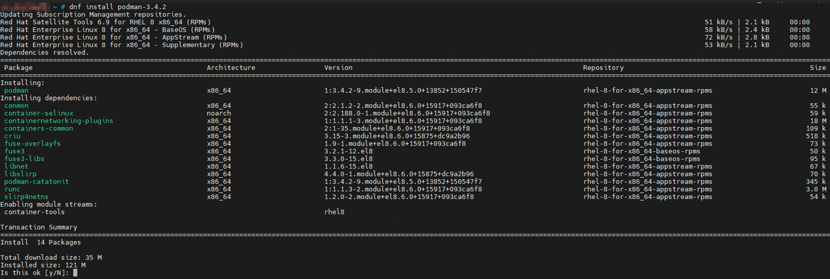830x279 pixels.
Task: Click the 'criu' package name
Action: [x=13, y=136]
